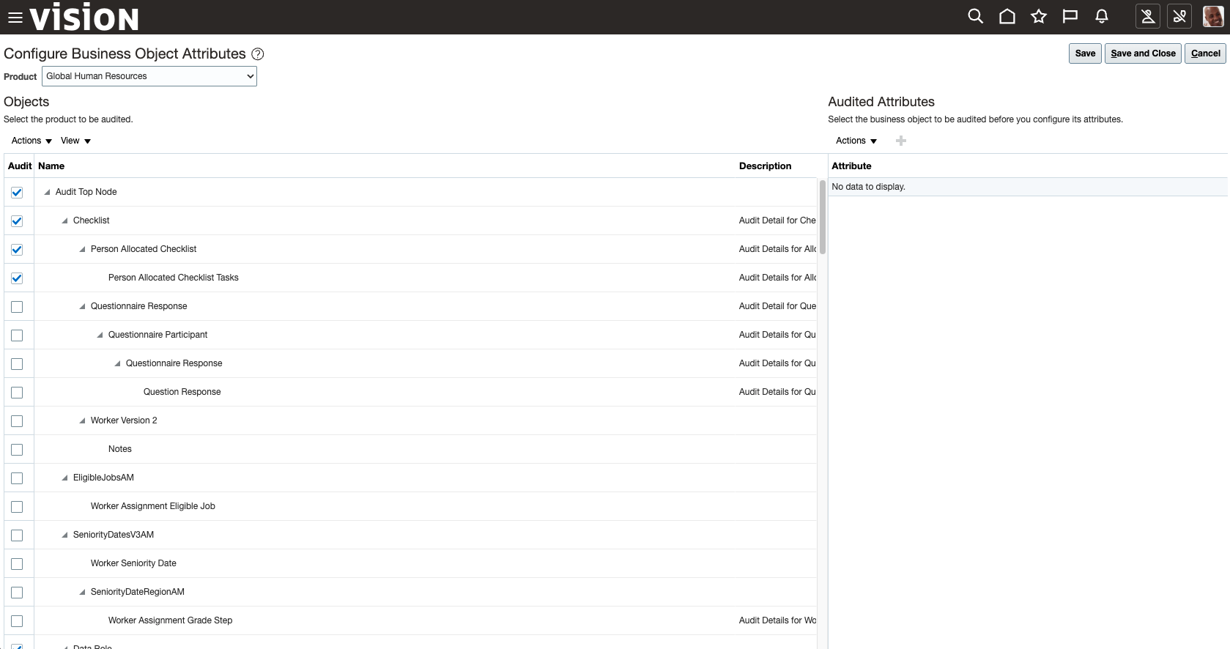
Task: Click Save and Close
Action: click(x=1143, y=53)
